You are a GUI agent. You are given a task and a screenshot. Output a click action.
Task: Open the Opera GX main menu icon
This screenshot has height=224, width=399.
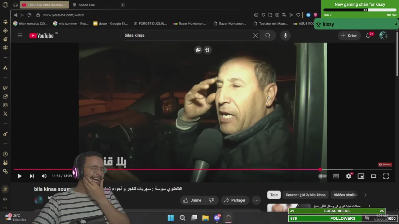tap(5, 5)
